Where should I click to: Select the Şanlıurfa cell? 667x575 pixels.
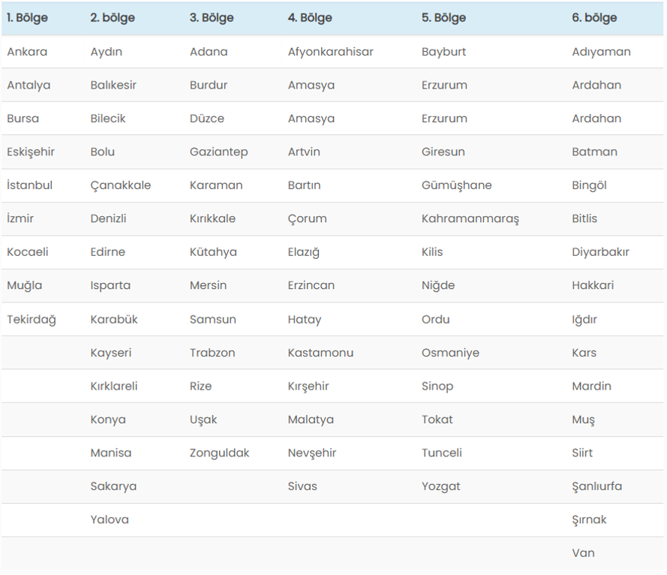(x=596, y=486)
